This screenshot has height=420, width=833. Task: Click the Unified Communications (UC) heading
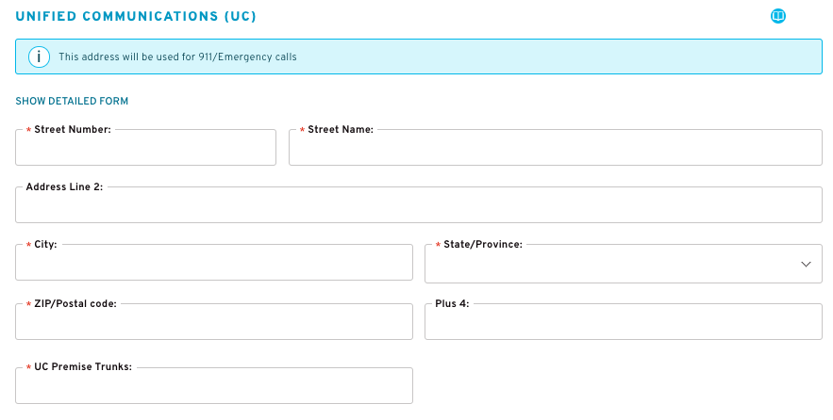click(136, 16)
